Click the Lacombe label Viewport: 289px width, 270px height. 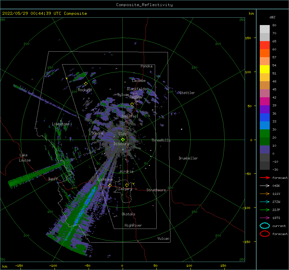pos(139,81)
